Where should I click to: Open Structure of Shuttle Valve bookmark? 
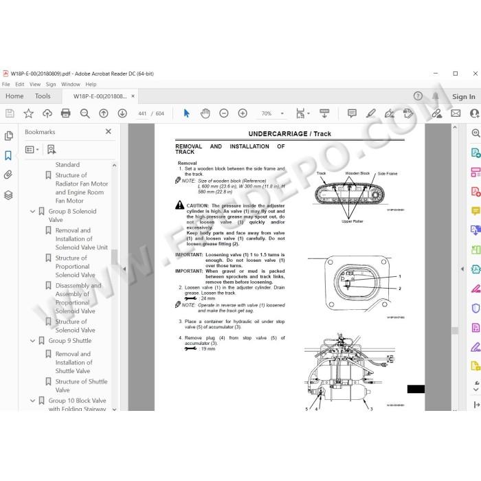pos(81,385)
